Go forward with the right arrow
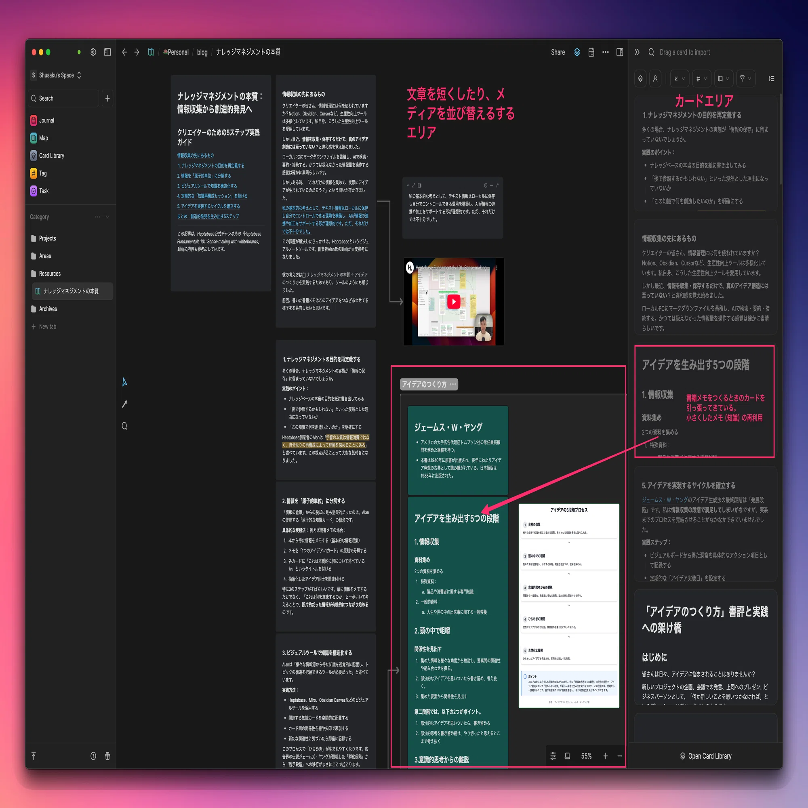 click(137, 52)
